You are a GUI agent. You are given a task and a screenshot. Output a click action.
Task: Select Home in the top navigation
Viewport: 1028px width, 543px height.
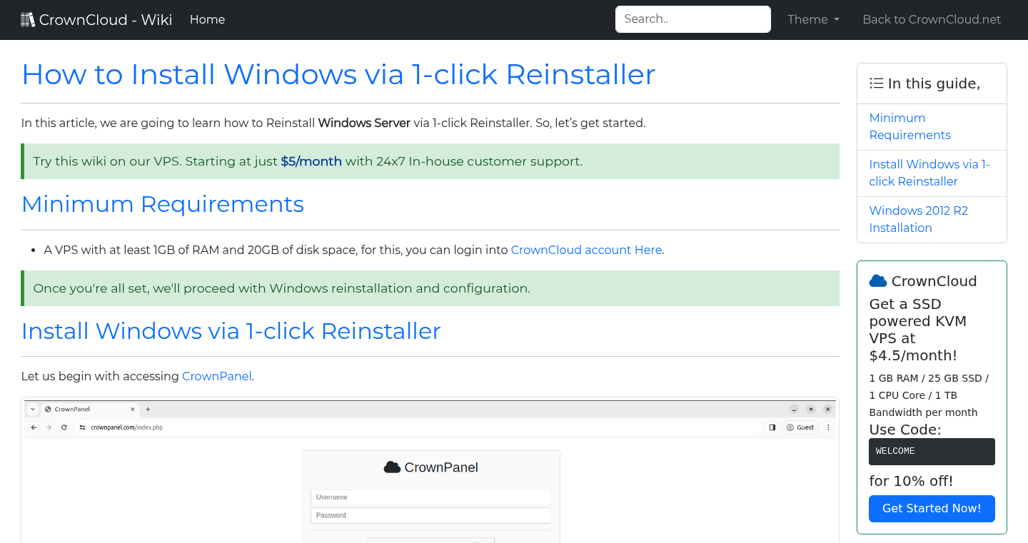click(207, 19)
